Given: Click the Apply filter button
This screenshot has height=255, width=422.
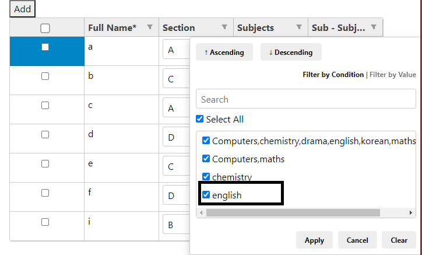Looking at the screenshot, I should (314, 240).
